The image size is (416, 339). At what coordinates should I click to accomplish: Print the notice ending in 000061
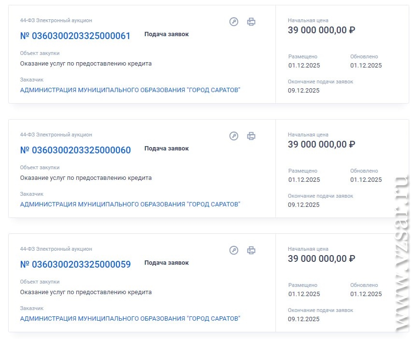(251, 22)
